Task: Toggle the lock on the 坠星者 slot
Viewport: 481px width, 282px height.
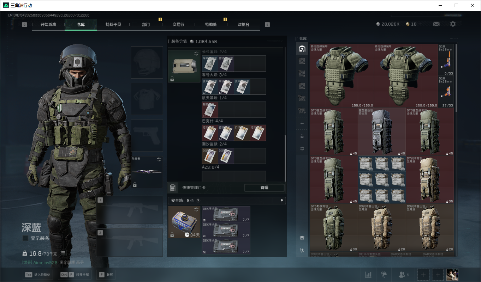Action: (135, 185)
